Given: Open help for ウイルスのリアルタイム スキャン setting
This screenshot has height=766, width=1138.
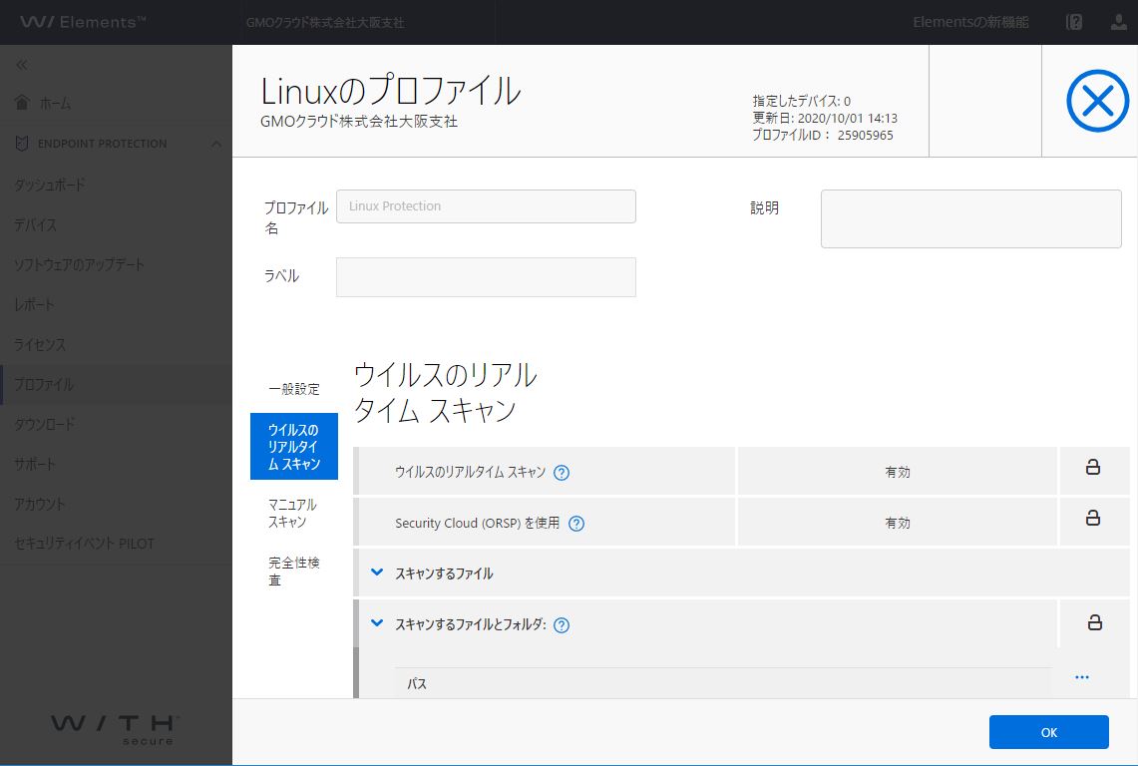Looking at the screenshot, I should [x=561, y=473].
